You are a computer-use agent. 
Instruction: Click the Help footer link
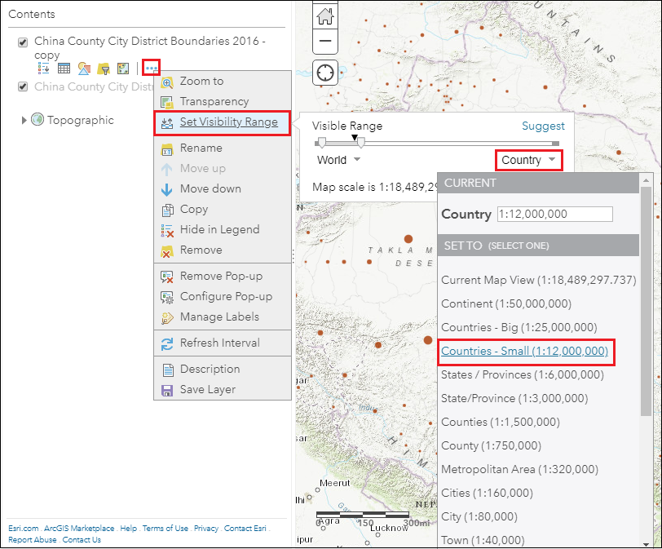128,529
